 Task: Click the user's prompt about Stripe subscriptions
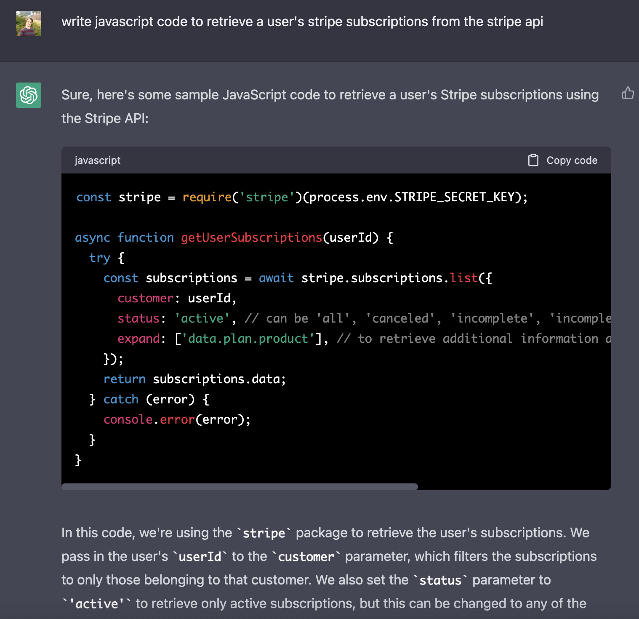point(302,21)
